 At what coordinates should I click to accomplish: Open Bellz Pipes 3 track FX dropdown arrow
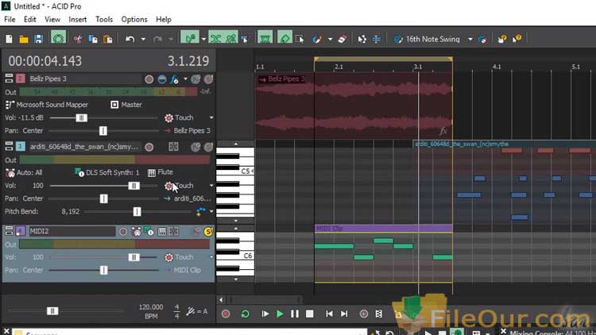click(x=185, y=79)
